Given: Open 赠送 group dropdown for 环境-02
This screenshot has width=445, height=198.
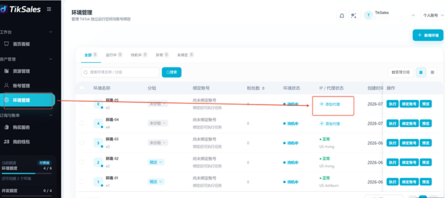Looking at the screenshot, I should [156, 162].
